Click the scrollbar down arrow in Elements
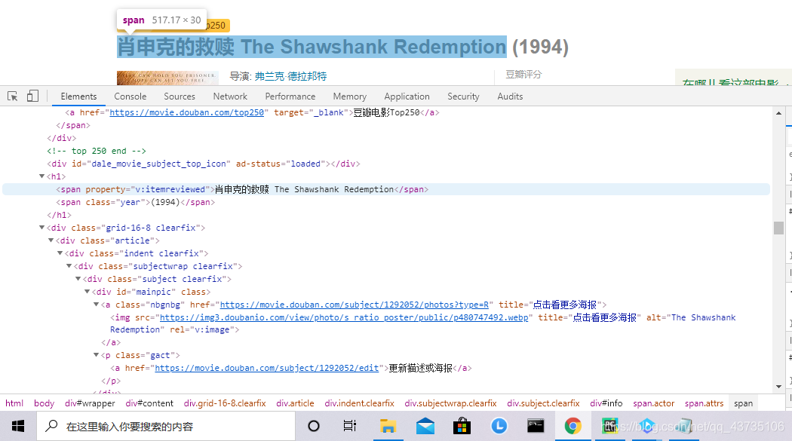 click(x=778, y=387)
